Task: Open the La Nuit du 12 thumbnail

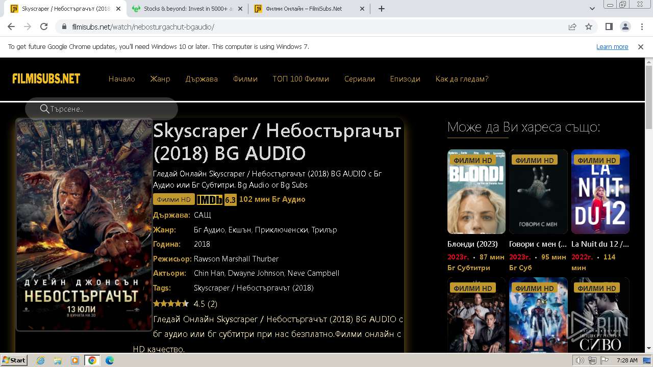Action: coord(600,192)
